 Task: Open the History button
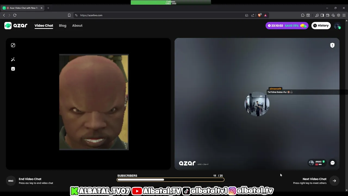[x=321, y=26]
